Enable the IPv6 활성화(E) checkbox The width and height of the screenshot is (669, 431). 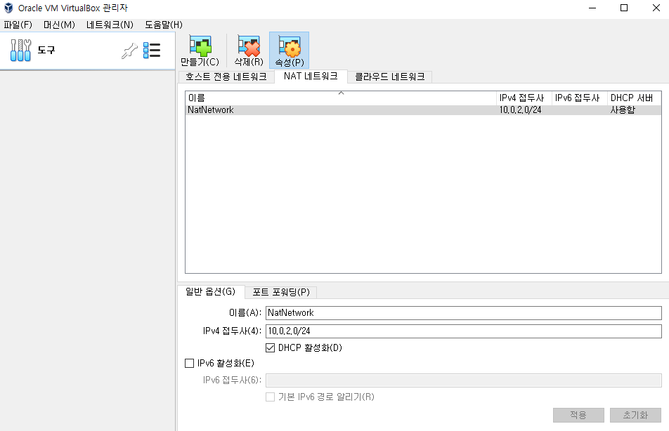[x=190, y=363]
